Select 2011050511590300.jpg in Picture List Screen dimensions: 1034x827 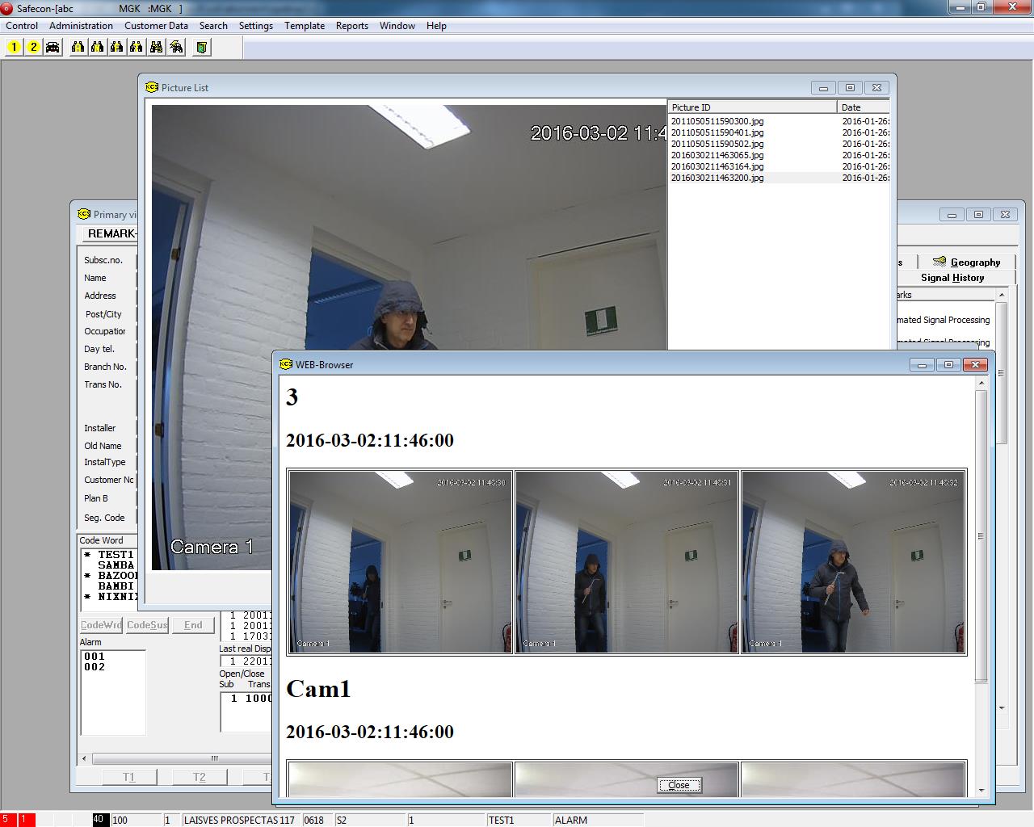coord(717,121)
